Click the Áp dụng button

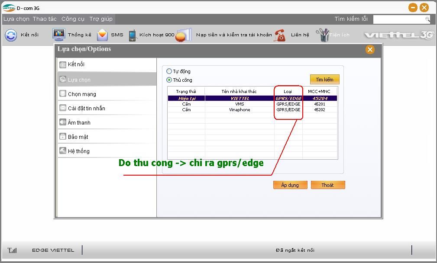(290, 185)
